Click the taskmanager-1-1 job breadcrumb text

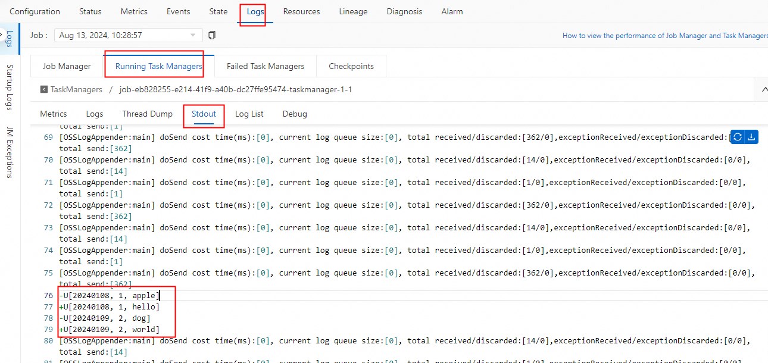(236, 89)
